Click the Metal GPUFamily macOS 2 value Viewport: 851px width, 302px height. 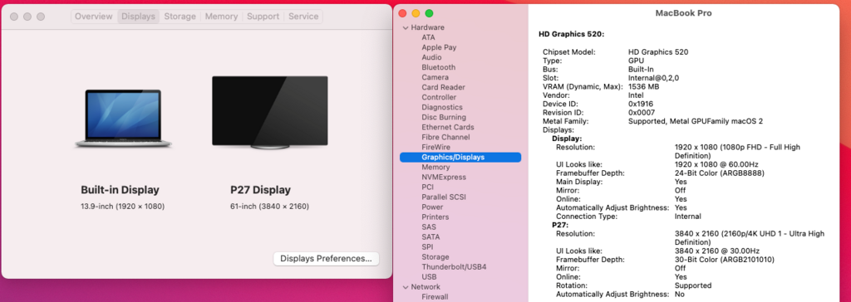click(x=696, y=121)
